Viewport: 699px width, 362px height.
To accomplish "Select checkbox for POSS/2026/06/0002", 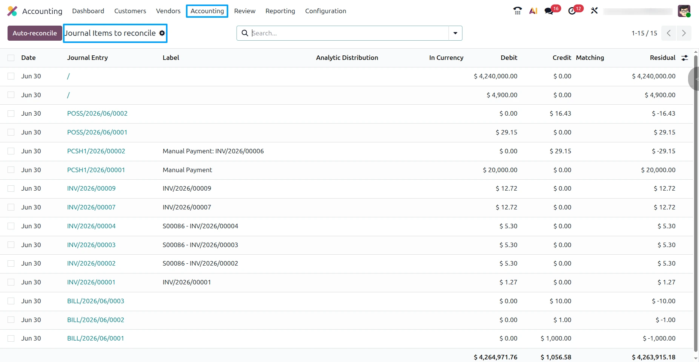I will click(11, 113).
